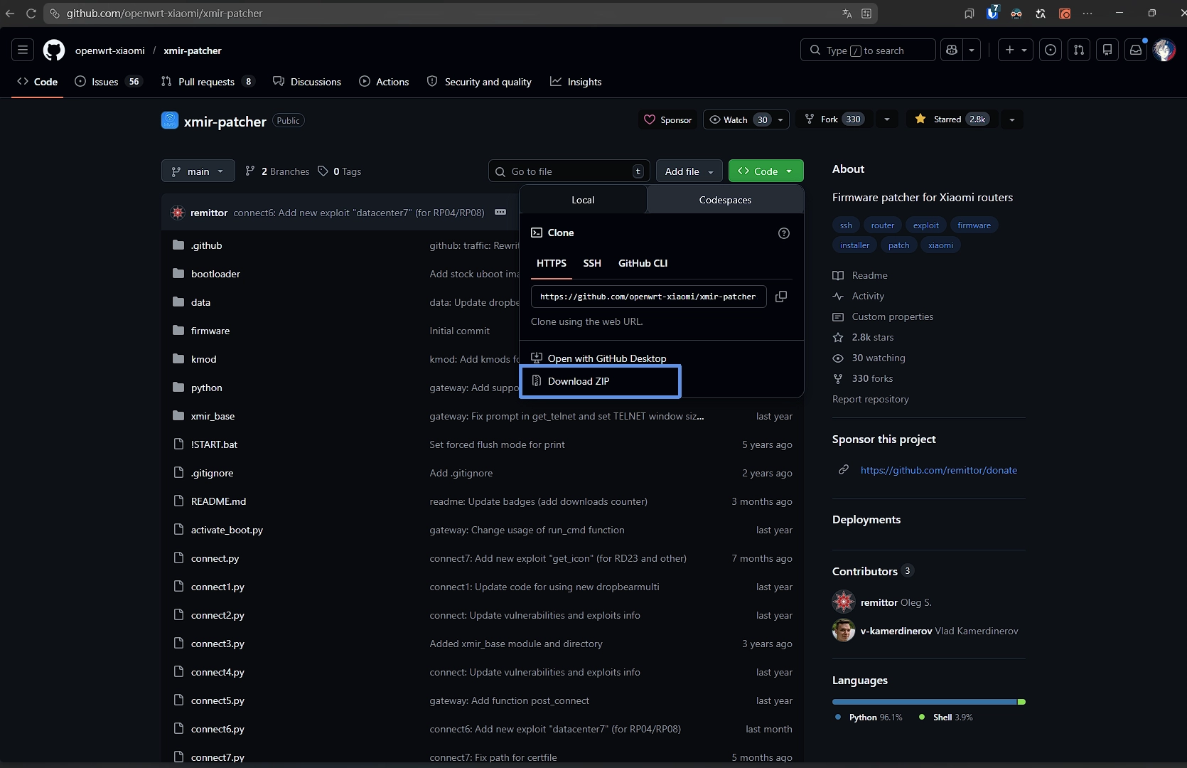This screenshot has width=1187, height=768.
Task: Open the remittor contributor avatar
Action: [x=844, y=602]
